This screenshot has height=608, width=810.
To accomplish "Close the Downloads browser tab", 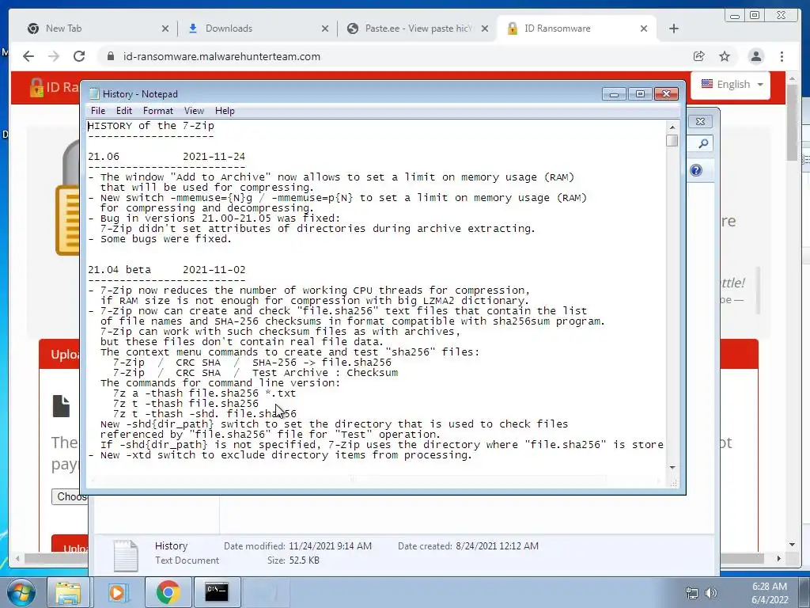I will 325,28.
